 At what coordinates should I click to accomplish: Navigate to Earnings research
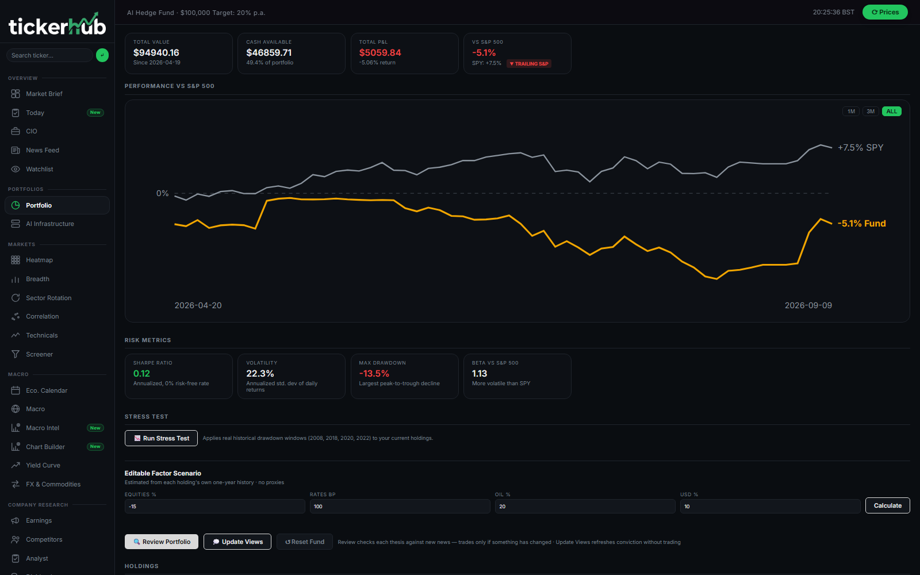pyautogui.click(x=57, y=520)
